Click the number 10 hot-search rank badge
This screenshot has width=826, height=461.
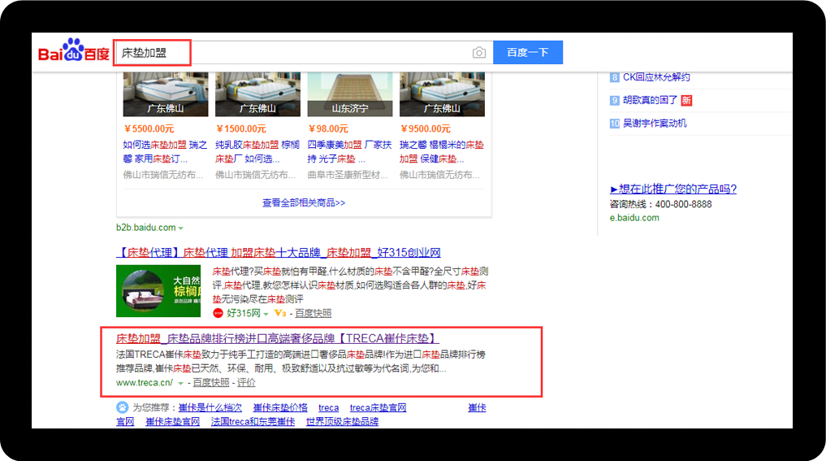pyautogui.click(x=614, y=124)
